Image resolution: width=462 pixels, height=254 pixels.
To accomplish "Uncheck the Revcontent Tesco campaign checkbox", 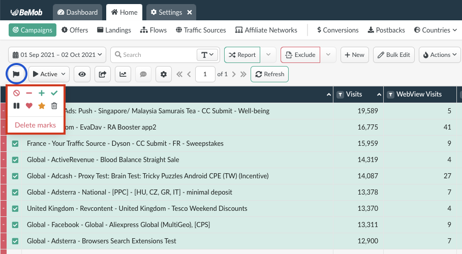I will [15, 209].
